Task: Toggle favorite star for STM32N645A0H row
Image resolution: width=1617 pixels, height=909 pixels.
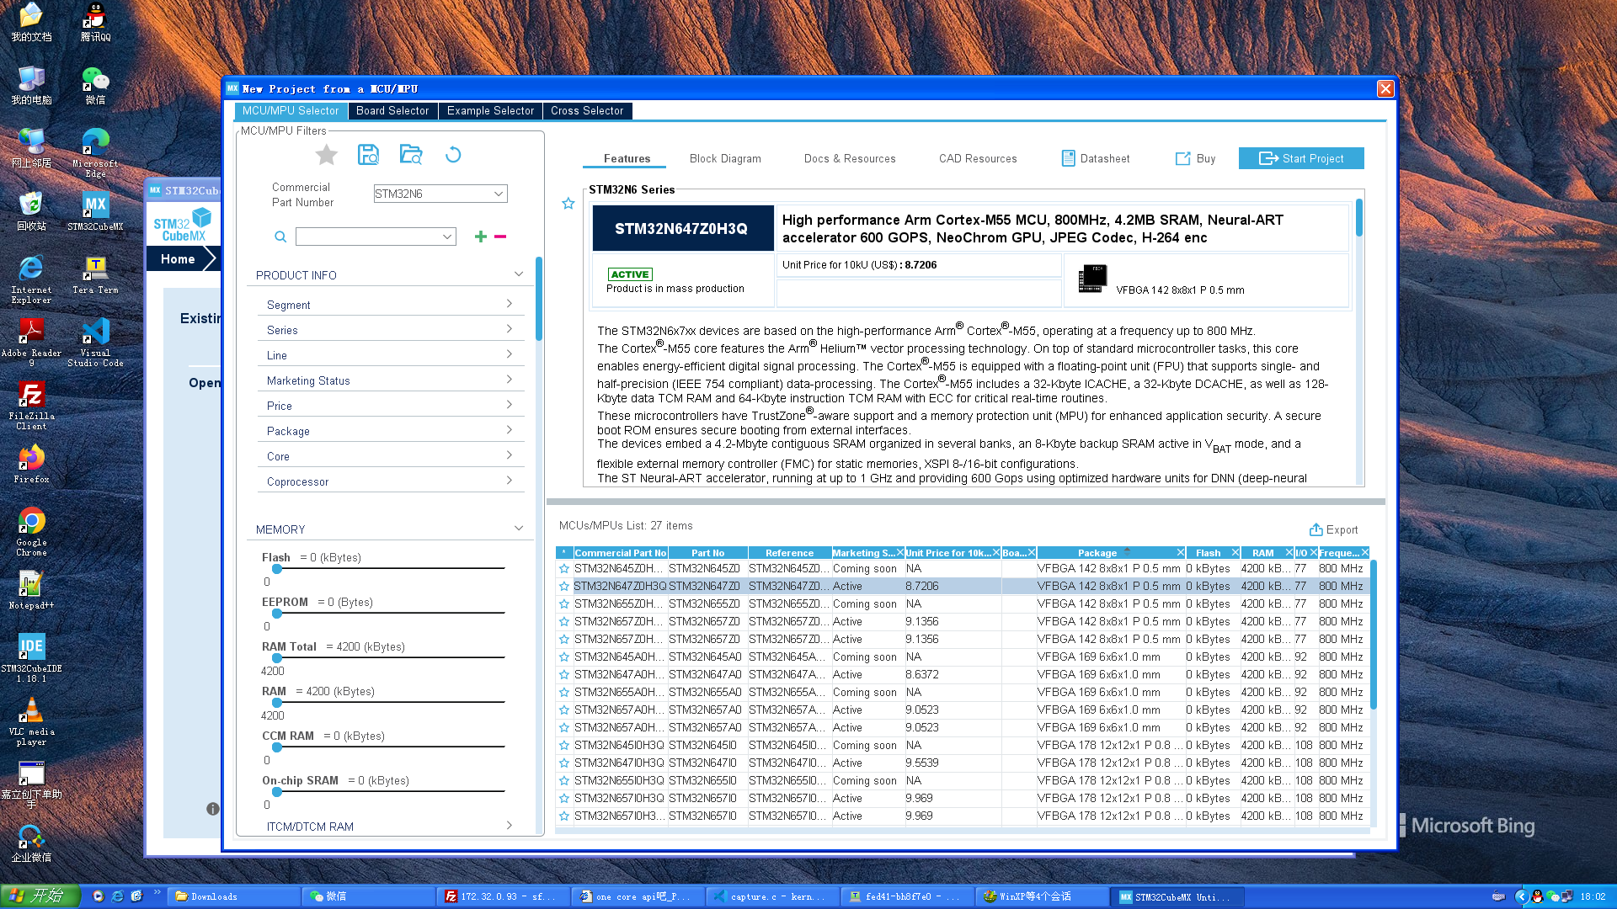Action: click(x=564, y=657)
